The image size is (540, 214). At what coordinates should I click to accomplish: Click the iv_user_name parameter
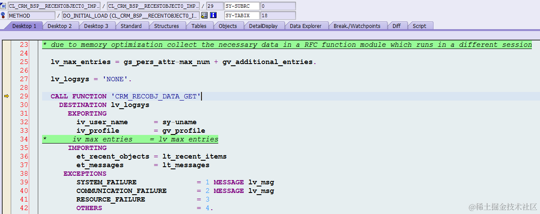tap(102, 122)
